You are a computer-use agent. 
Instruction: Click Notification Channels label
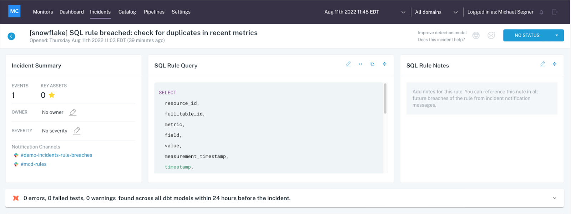(x=36, y=147)
